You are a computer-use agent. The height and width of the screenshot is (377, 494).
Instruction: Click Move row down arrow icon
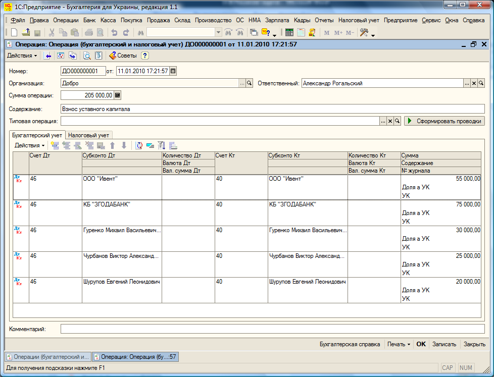click(124, 145)
